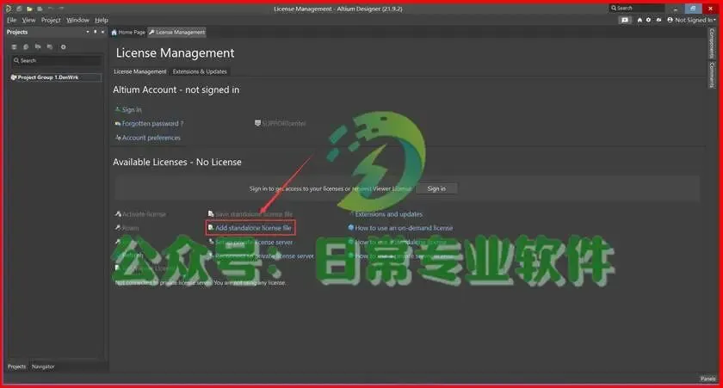This screenshot has width=723, height=388.
Task: Select the License Management document tab
Action: point(176,32)
